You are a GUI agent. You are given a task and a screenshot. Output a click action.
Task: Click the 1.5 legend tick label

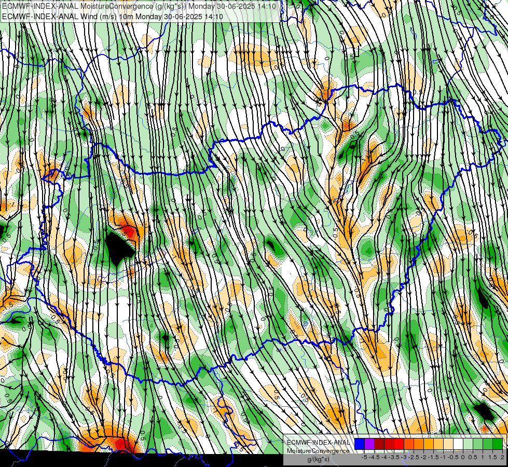point(493,457)
